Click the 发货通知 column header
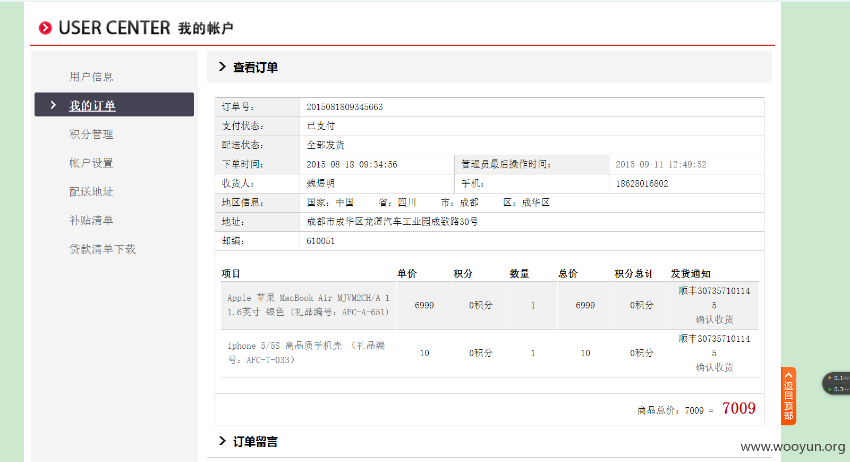The width and height of the screenshot is (850, 462). pos(690,273)
